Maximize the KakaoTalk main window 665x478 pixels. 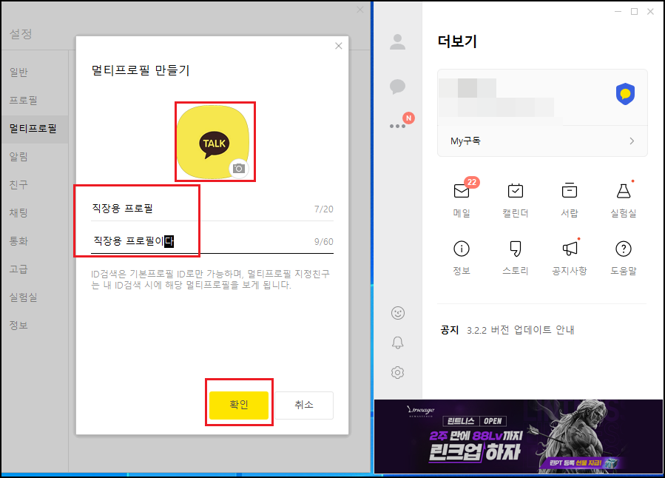[634, 11]
